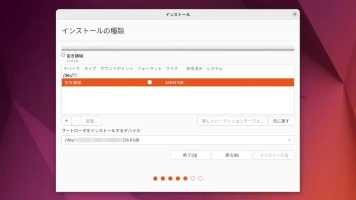This screenshot has width=356, height=200.
Task: Close the インストール window
Action: click(295, 14)
